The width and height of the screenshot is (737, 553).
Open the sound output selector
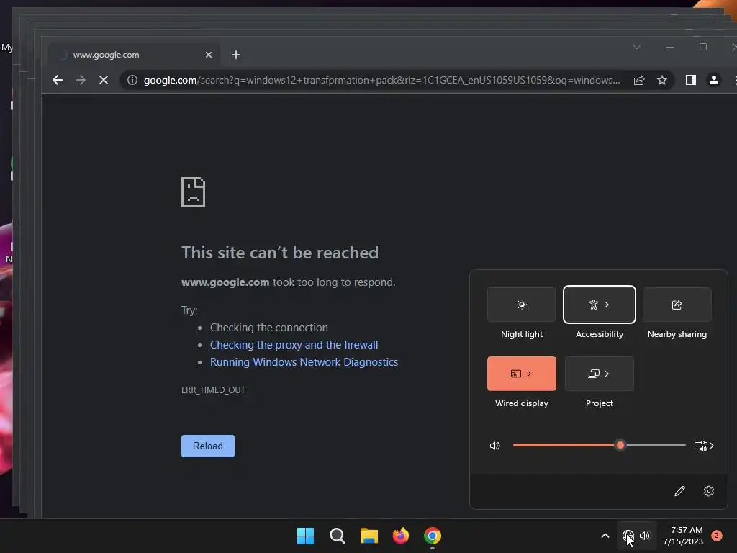[704, 445]
